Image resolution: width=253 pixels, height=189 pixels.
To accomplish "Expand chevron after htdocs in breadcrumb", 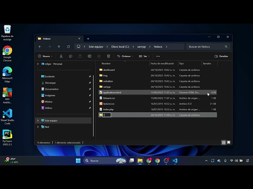I will (x=166, y=46).
